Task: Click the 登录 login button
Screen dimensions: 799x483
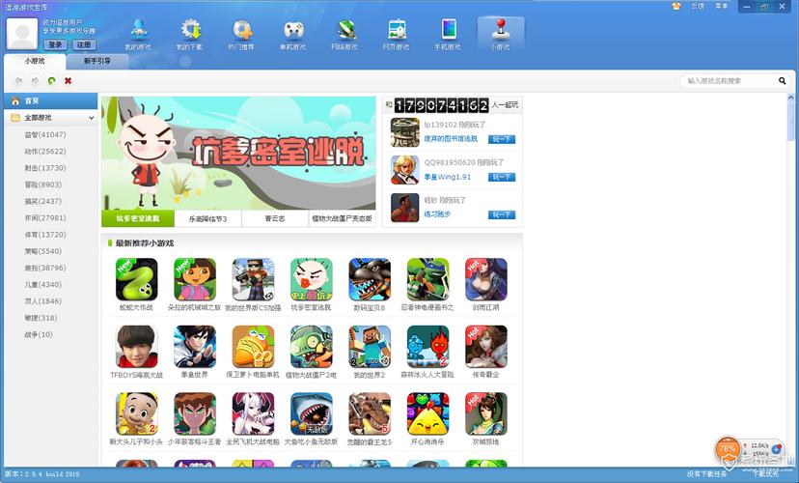Action: [55, 44]
